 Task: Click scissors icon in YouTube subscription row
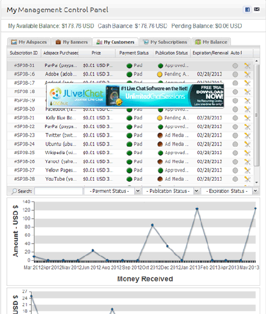tap(248, 180)
